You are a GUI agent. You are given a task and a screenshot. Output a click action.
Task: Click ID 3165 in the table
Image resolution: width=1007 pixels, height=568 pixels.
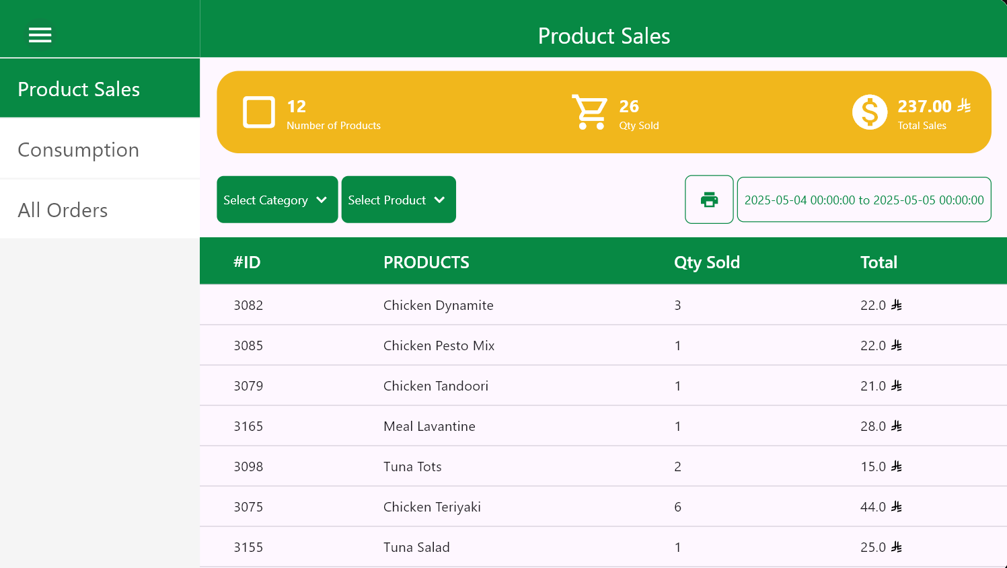(248, 426)
